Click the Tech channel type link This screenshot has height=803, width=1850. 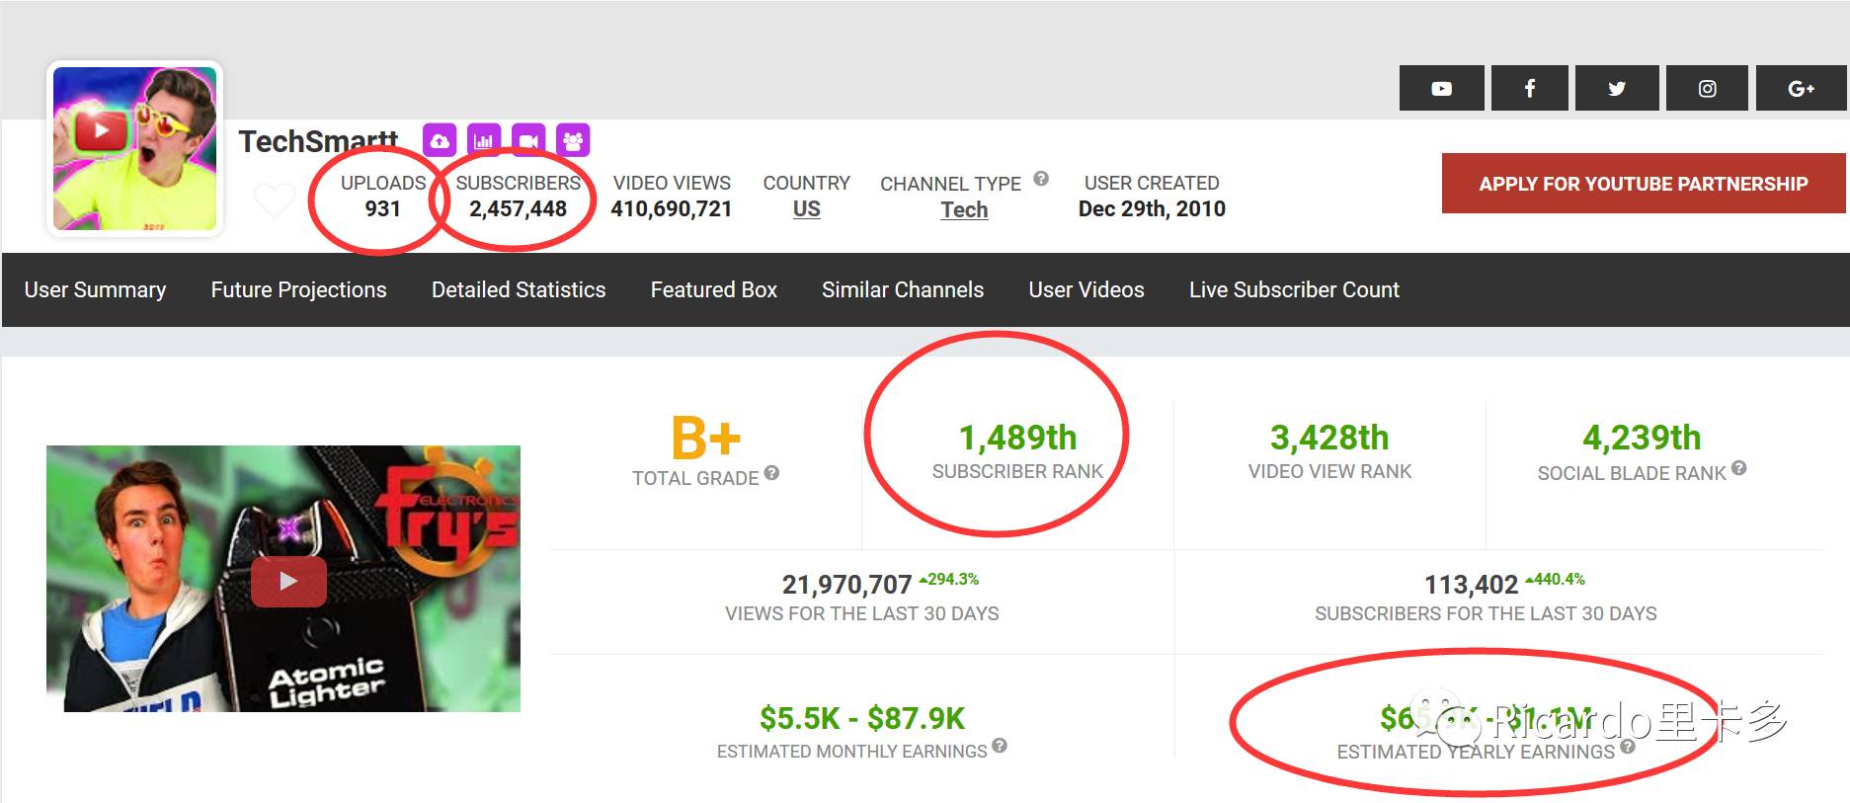pyautogui.click(x=964, y=209)
